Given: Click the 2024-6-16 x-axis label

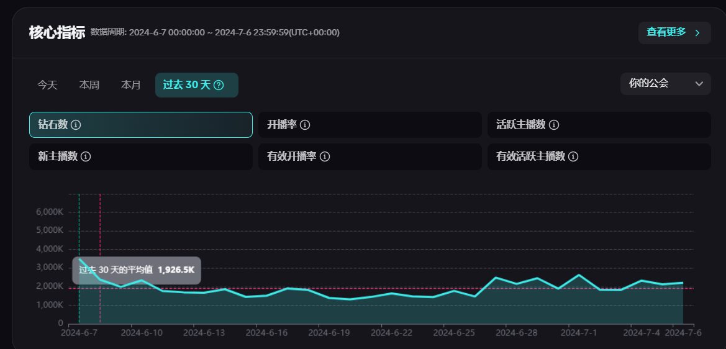Looking at the screenshot, I should (x=266, y=333).
